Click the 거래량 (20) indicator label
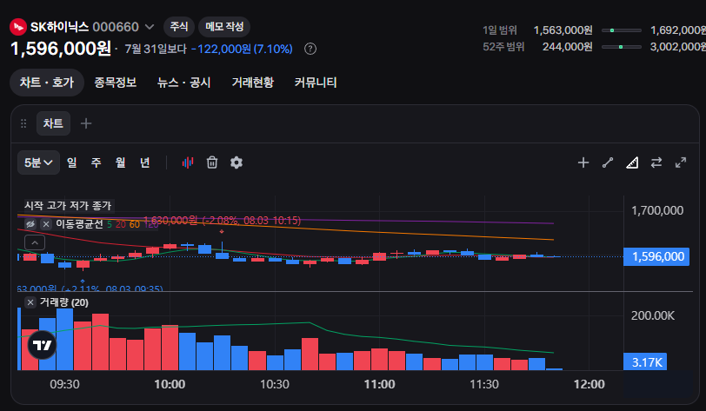This screenshot has height=411, width=706. click(x=64, y=302)
